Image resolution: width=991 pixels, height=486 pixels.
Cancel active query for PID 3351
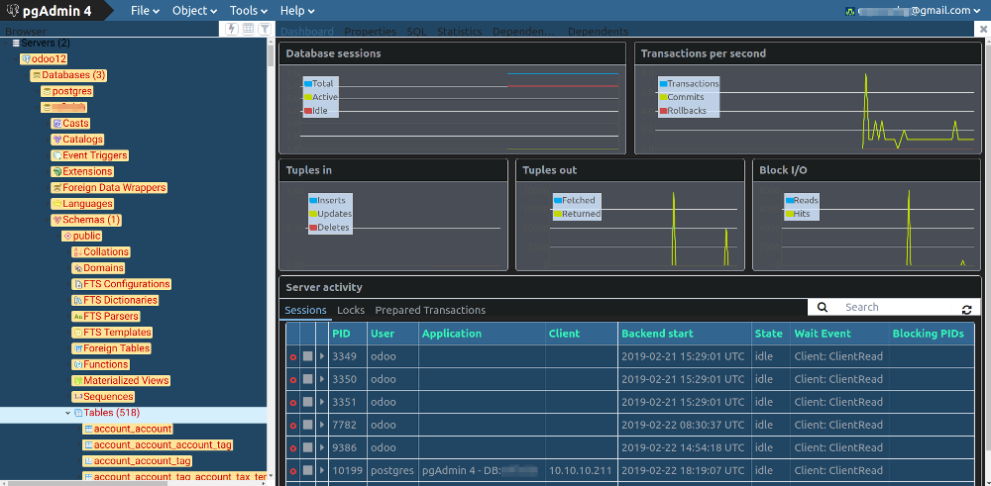(x=307, y=402)
